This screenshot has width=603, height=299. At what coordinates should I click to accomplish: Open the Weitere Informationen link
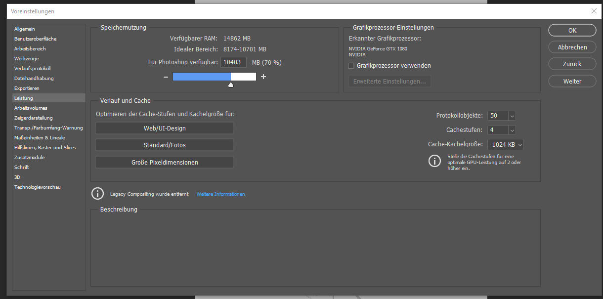pyautogui.click(x=220, y=194)
